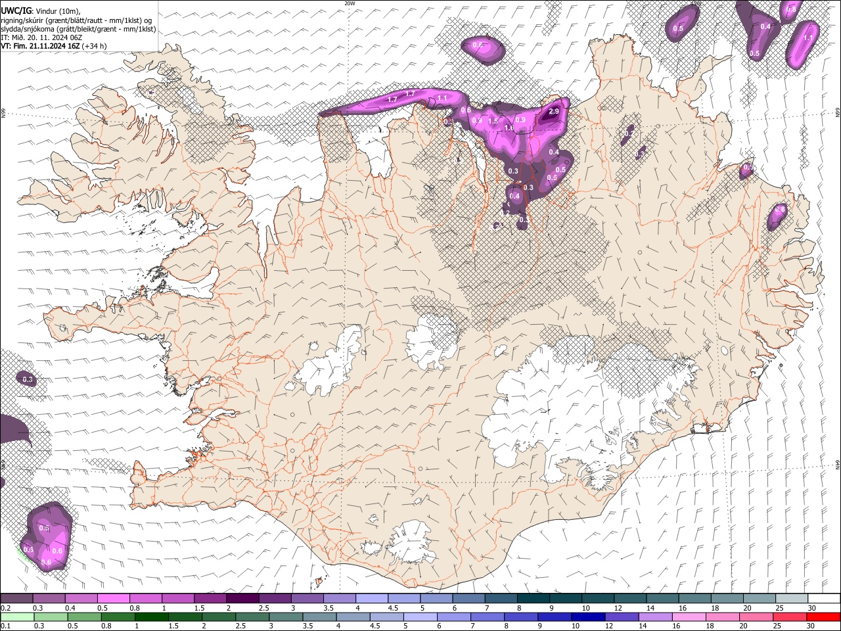Click the 0.3 label off the west coast

pyautogui.click(x=28, y=379)
